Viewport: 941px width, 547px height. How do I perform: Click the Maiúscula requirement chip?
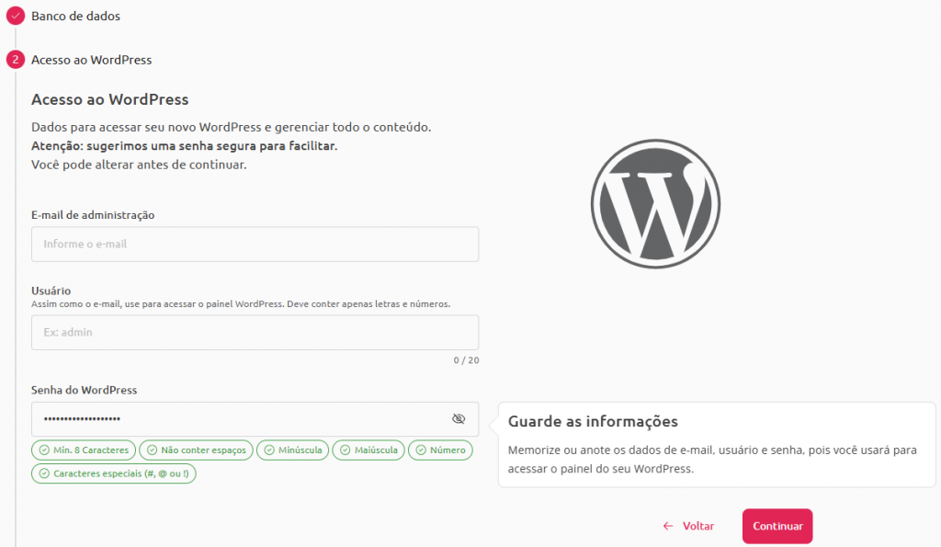pyautogui.click(x=368, y=450)
